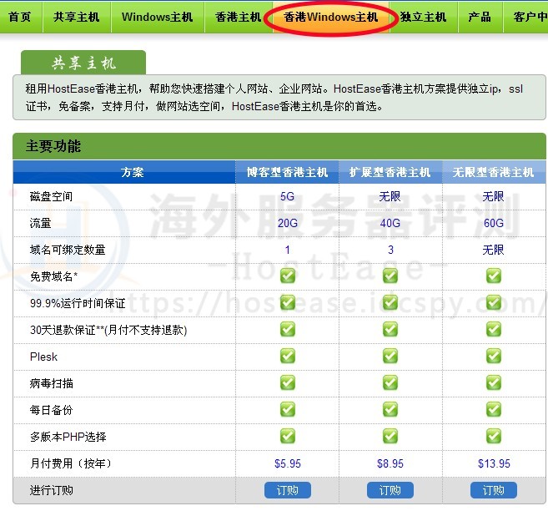Click the 病毒扫描 checkmark in 博客型 column
548x511 pixels.
point(288,382)
